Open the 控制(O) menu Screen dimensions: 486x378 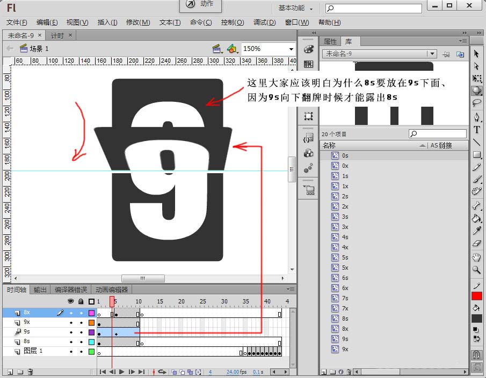tap(233, 23)
